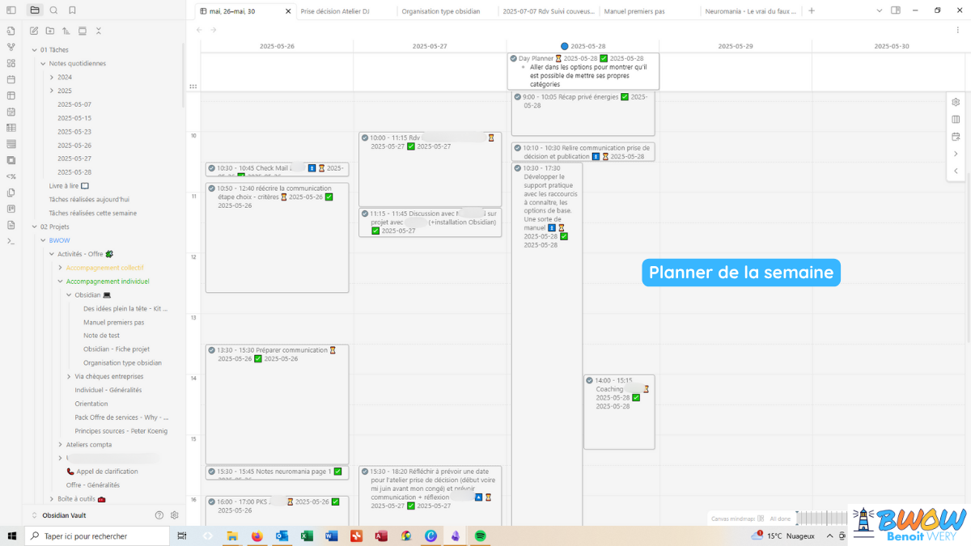Collapse all folders in file explorer
The height and width of the screenshot is (546, 971).
99,31
